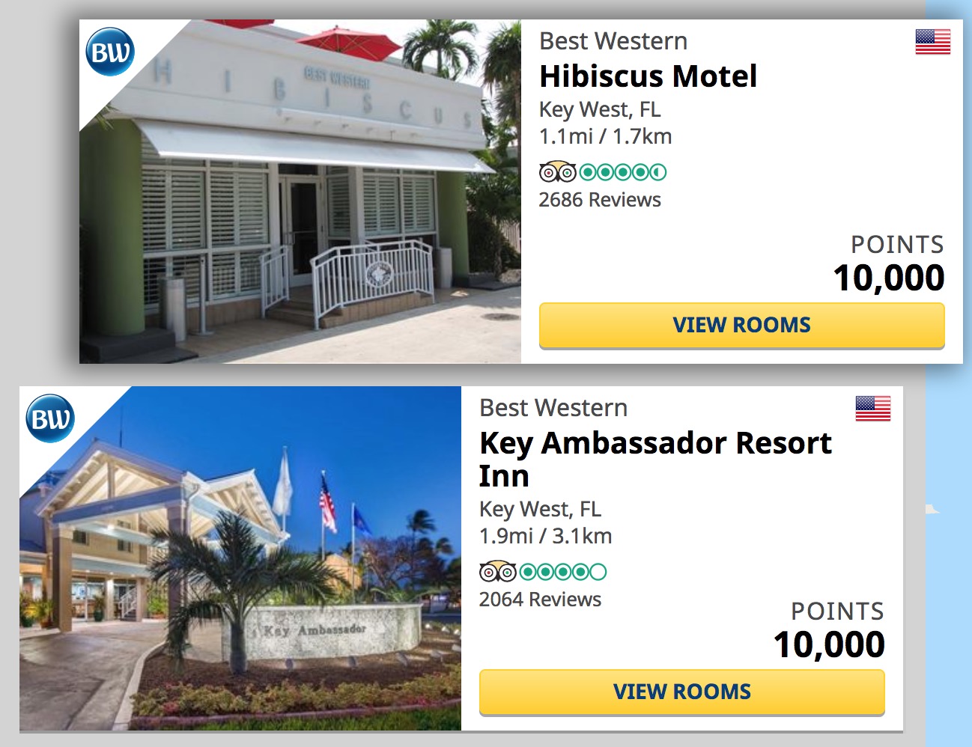Click the 1.1mi / 1.7km distance text

[x=605, y=136]
